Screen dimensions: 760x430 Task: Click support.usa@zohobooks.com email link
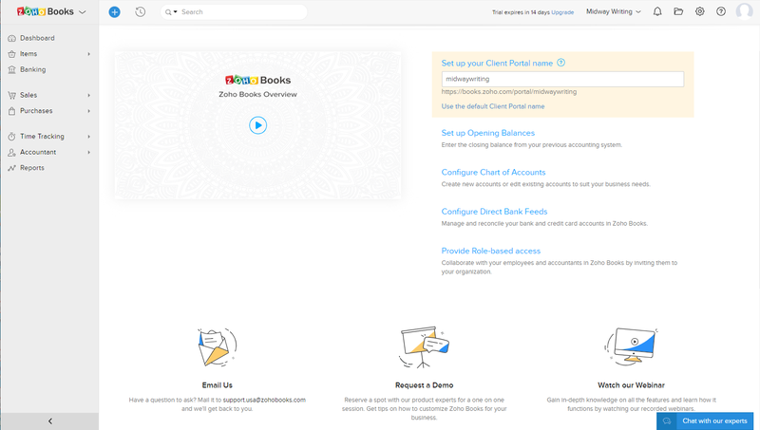click(264, 400)
